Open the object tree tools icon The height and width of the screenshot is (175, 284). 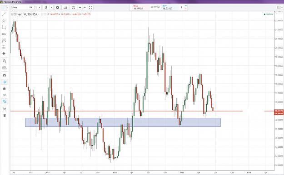5,109
